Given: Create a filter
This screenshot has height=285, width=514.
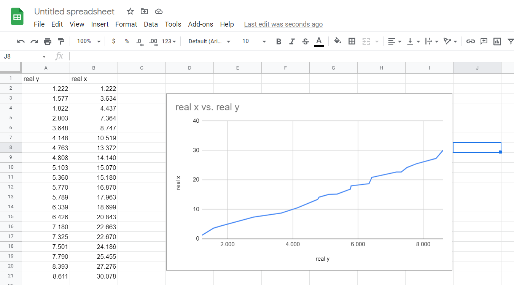Looking at the screenshot, I should 510,41.
